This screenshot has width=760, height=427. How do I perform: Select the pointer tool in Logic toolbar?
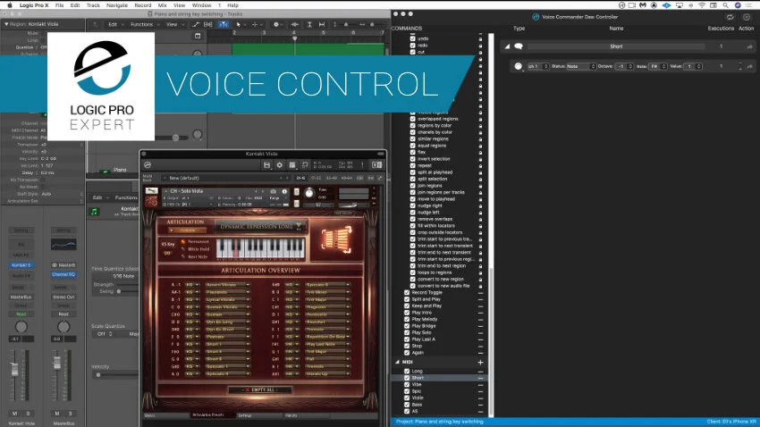[x=238, y=24]
